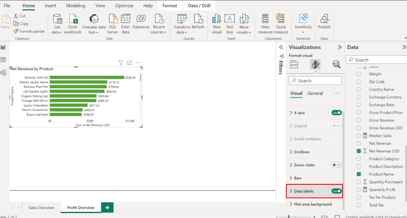
Task: Expand the Gridlines section
Action: (x=302, y=152)
